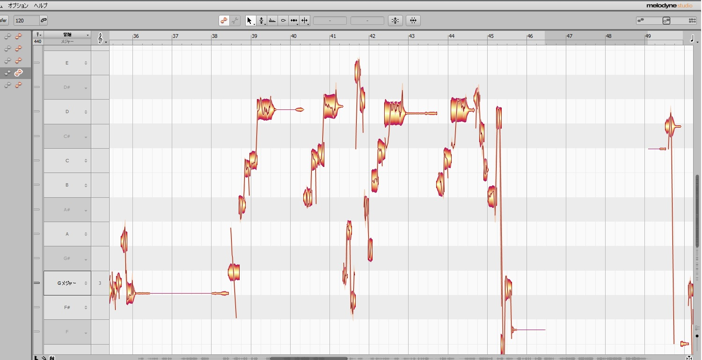This screenshot has width=702, height=360.
Task: Click the メジャー scale type label
Action: [x=67, y=42]
